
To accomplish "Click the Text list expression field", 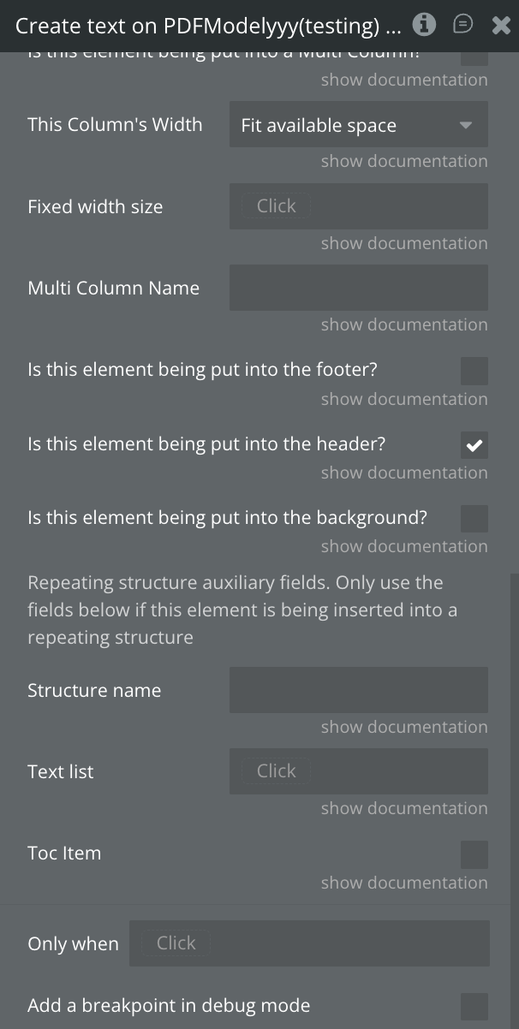I will click(x=358, y=771).
